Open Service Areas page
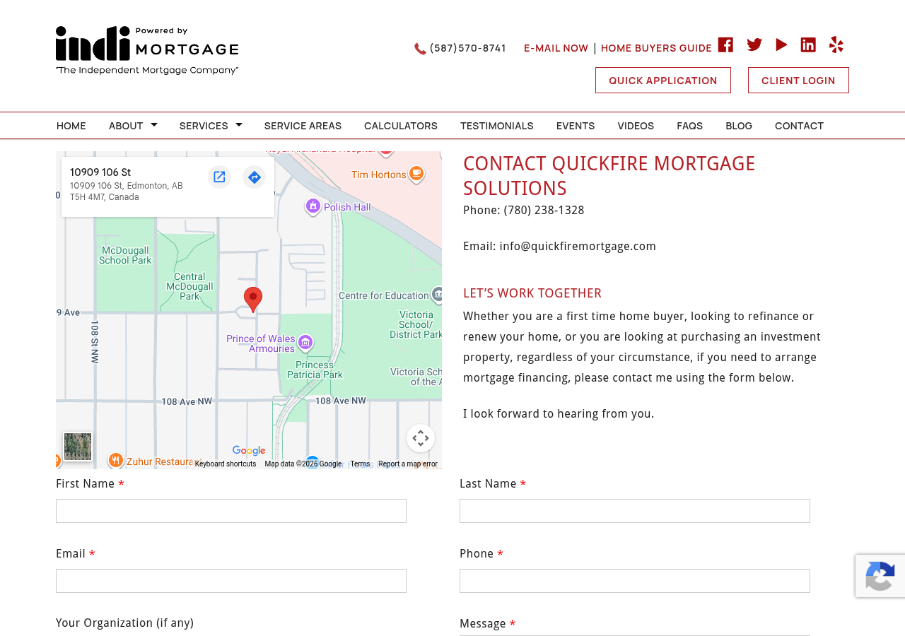Image resolution: width=905 pixels, height=636 pixels. pyautogui.click(x=303, y=126)
